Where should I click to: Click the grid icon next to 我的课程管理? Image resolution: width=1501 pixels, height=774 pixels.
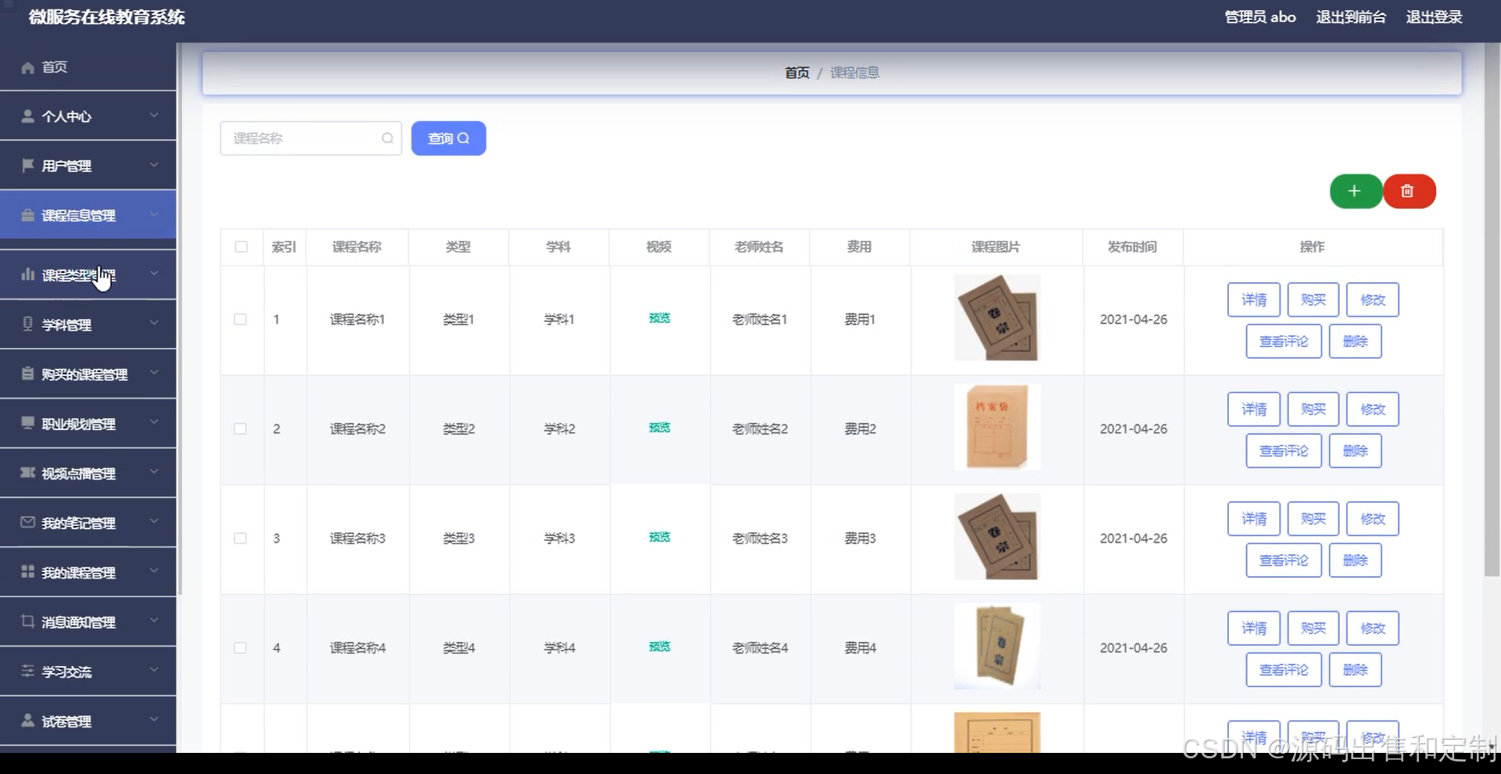coord(27,572)
